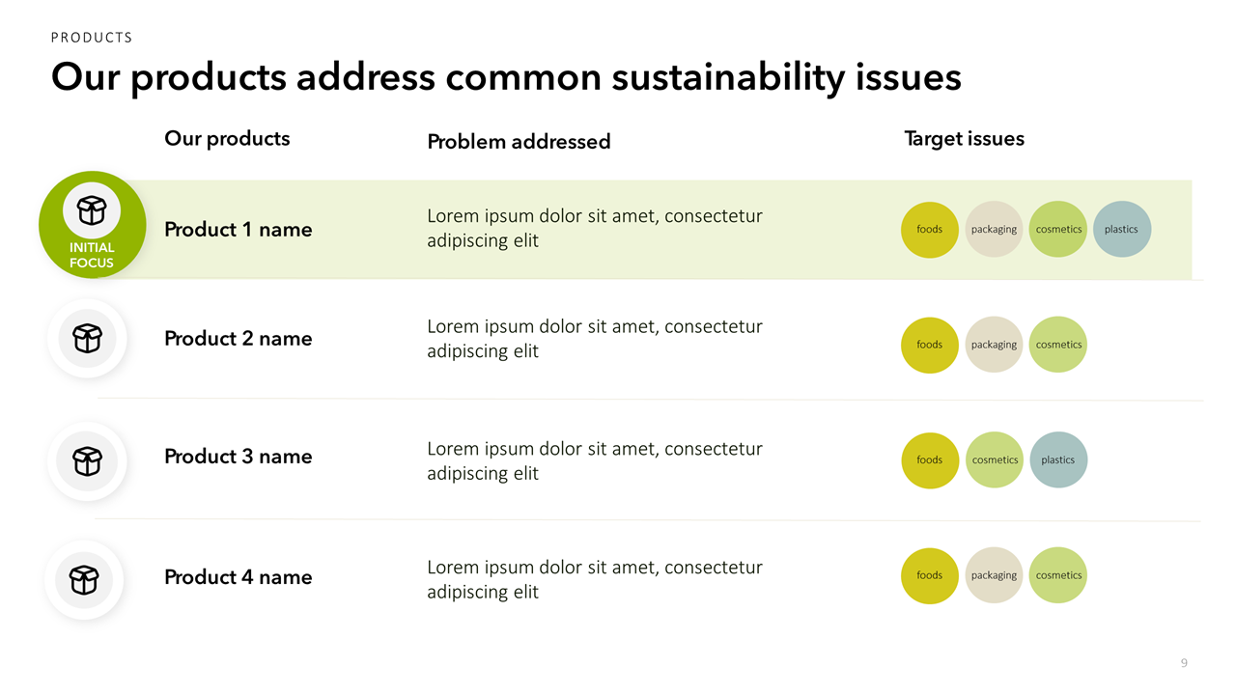This screenshot has width=1236, height=695.
Task: Click the Our products column header
Action: (x=227, y=139)
